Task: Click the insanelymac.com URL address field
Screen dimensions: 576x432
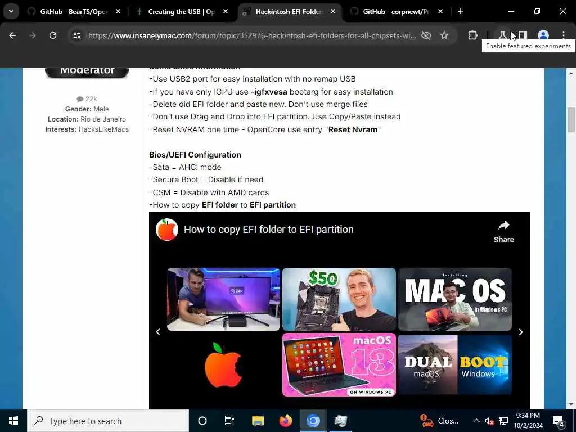Action: (x=252, y=35)
